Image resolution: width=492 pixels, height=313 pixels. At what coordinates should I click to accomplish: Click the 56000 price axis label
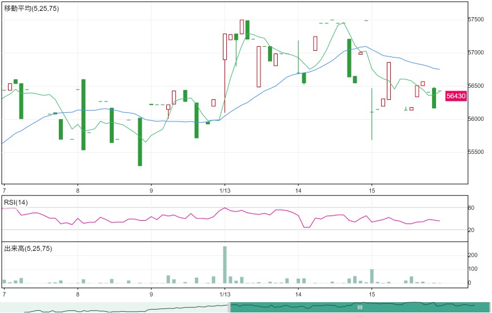pyautogui.click(x=475, y=119)
